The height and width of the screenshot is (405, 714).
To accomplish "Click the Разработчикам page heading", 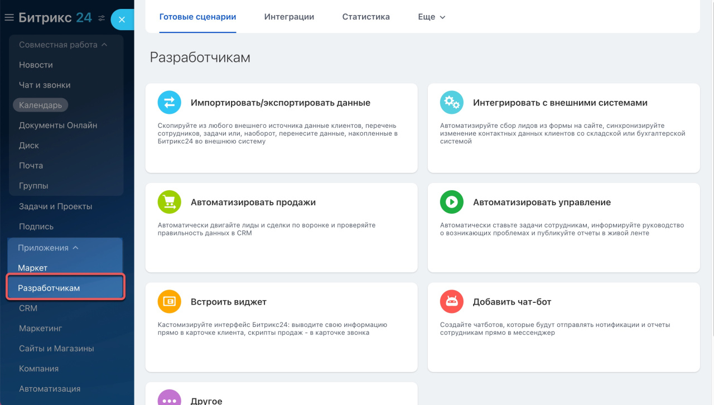I will point(200,57).
